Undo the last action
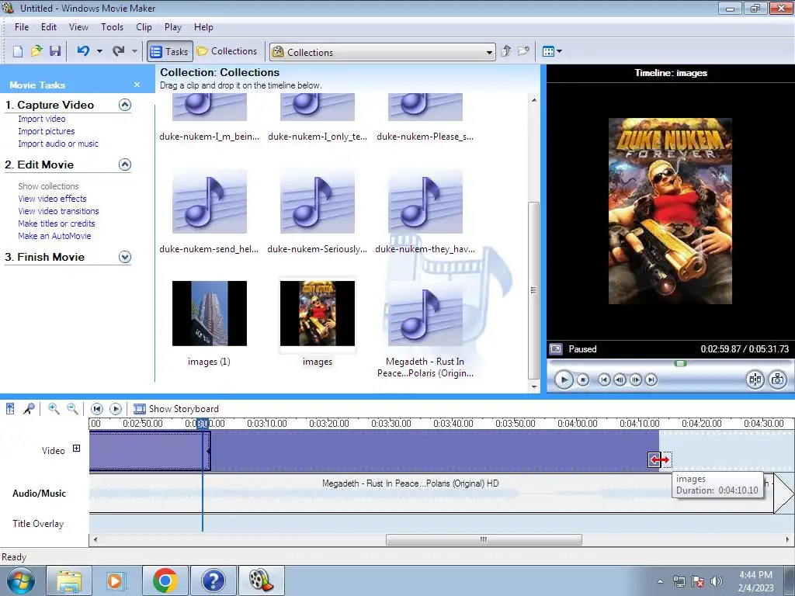795x596 pixels. 84,51
